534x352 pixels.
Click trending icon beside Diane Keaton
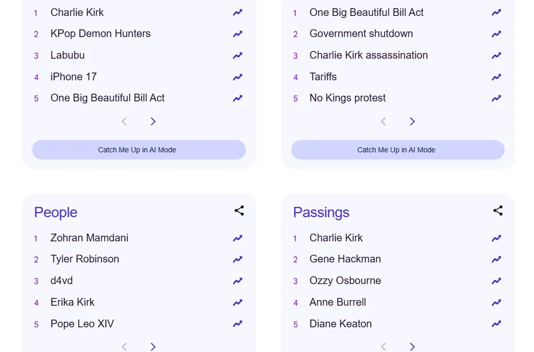496,324
